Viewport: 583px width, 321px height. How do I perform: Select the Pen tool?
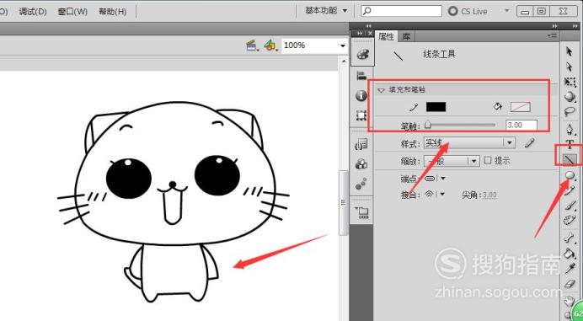click(x=570, y=129)
